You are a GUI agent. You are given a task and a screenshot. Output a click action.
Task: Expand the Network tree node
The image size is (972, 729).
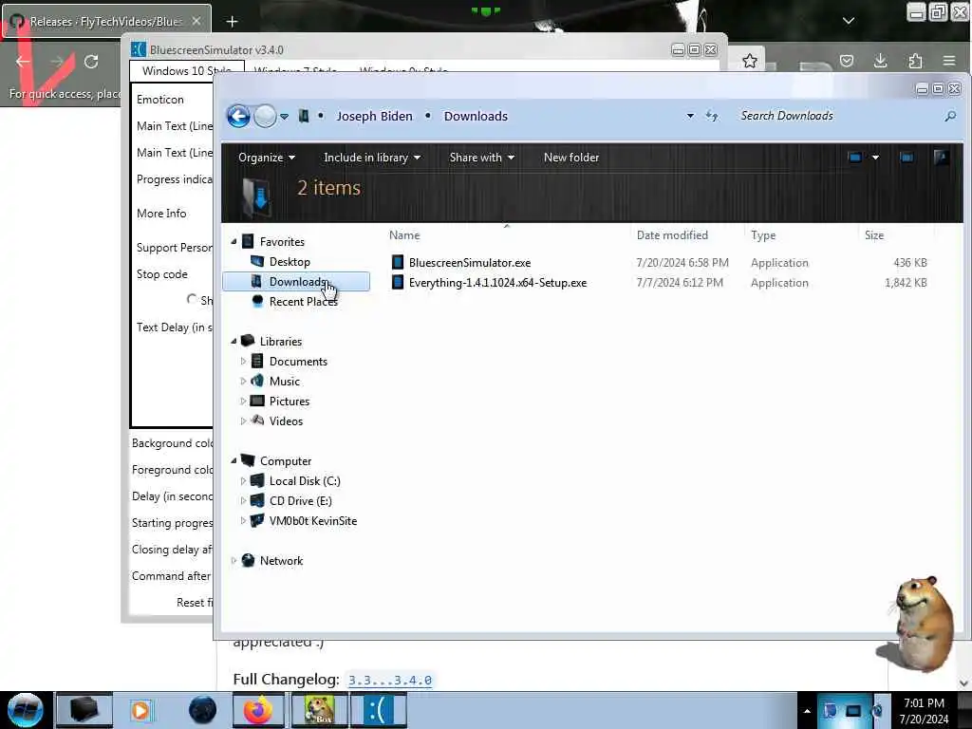coord(234,560)
